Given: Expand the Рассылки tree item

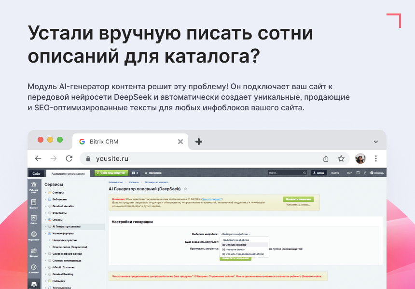Looking at the screenshot, I should [x=45, y=281].
